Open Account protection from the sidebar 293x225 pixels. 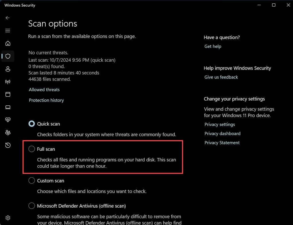tap(8, 69)
